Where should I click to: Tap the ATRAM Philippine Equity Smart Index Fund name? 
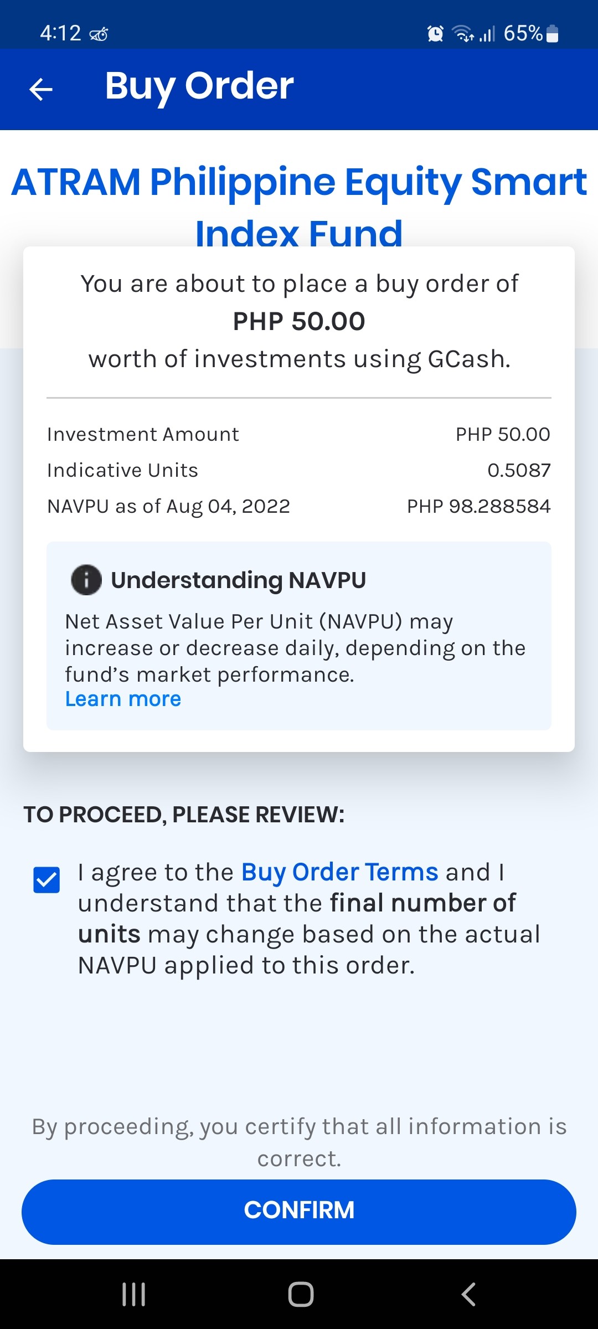click(x=299, y=207)
